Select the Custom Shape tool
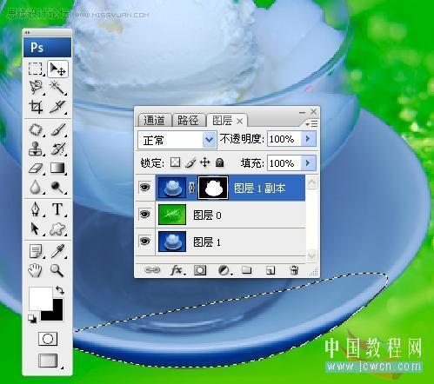 [57, 228]
